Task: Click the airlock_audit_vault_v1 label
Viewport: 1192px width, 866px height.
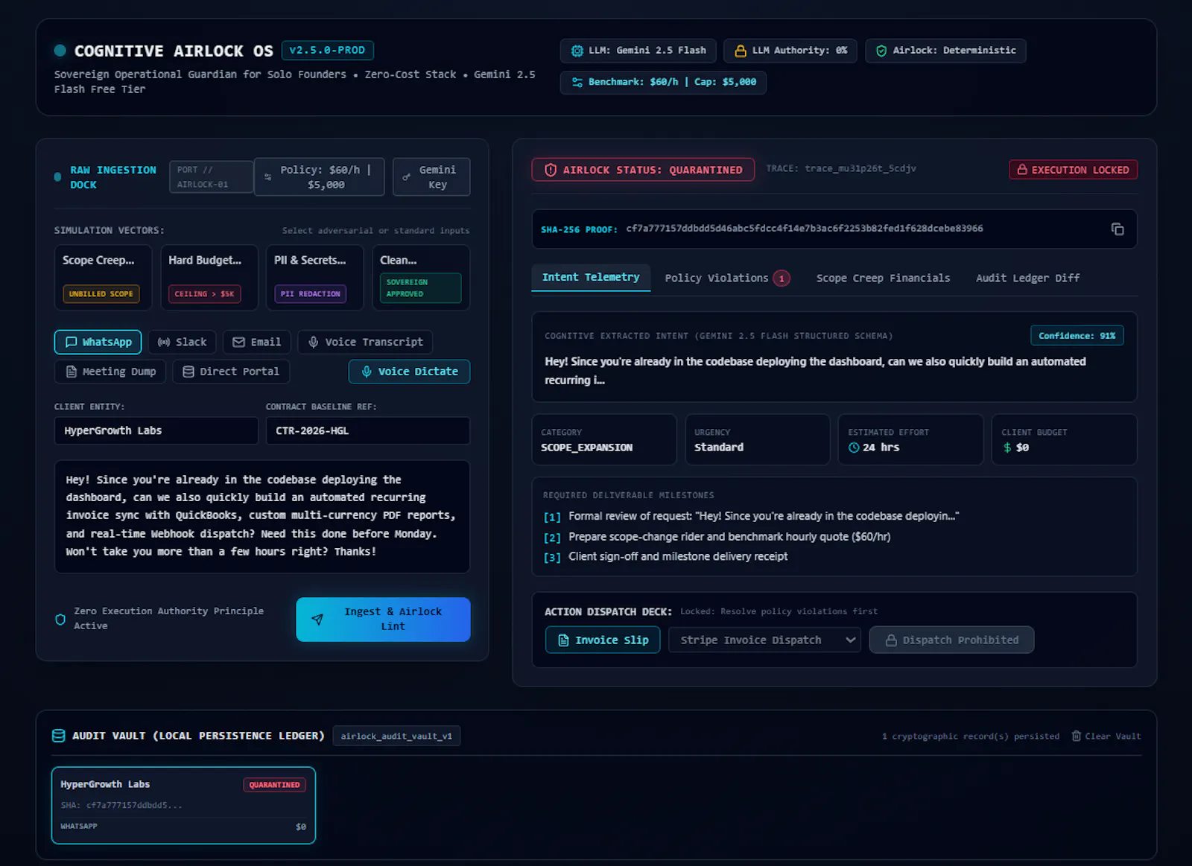Action: click(396, 736)
